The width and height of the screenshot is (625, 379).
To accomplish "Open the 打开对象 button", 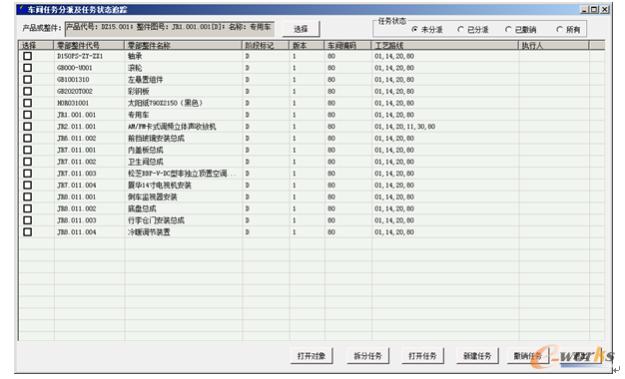I will click(x=312, y=356).
